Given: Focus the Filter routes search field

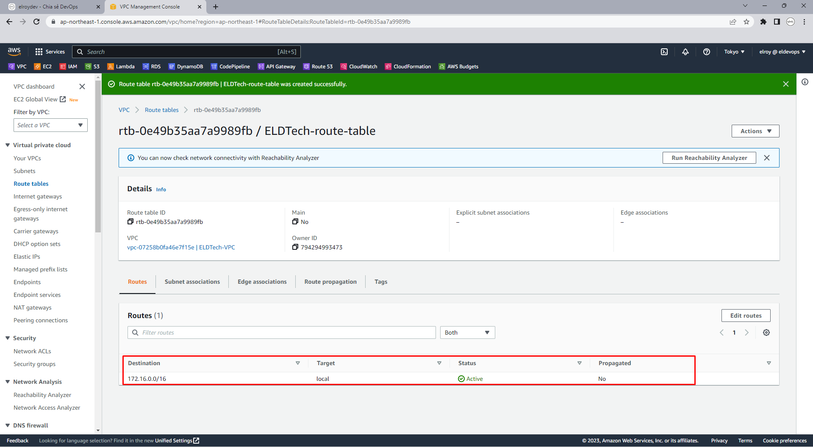Looking at the screenshot, I should pyautogui.click(x=281, y=332).
